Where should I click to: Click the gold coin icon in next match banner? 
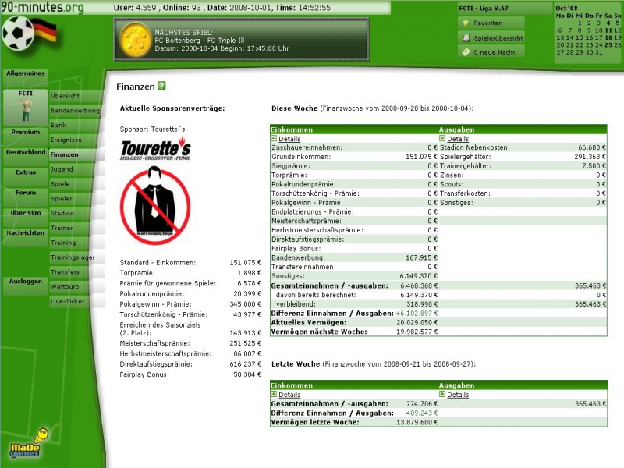click(135, 40)
